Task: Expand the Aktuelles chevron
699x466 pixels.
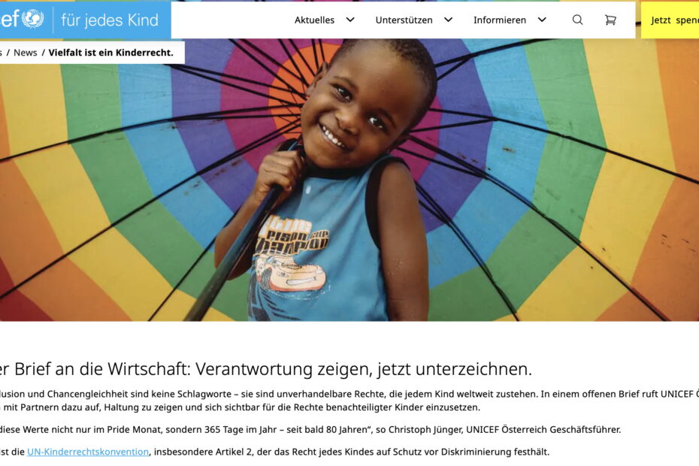Action: click(x=350, y=20)
